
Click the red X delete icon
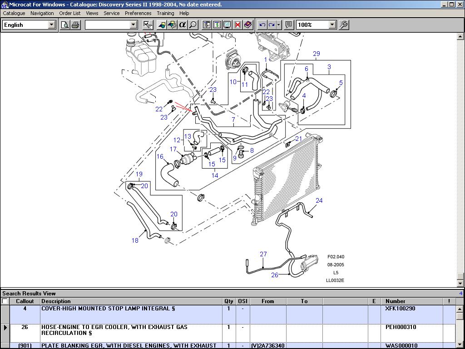(237, 25)
